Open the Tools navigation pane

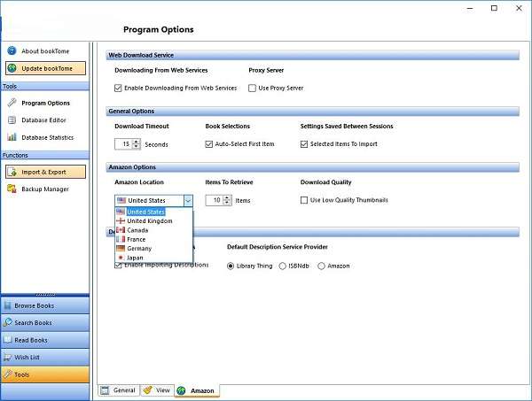pyautogui.click(x=45, y=374)
